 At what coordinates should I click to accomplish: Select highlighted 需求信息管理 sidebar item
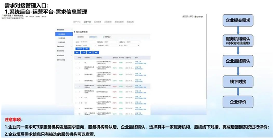pyautogui.click(x=64, y=34)
